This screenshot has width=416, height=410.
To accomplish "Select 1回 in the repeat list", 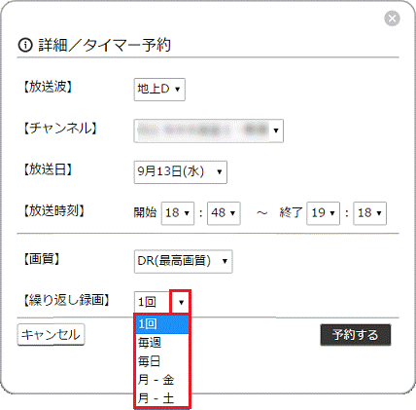I will (162, 324).
